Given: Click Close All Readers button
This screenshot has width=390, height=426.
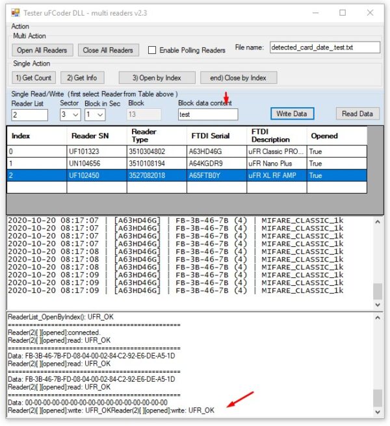Looking at the screenshot, I should pyautogui.click(x=109, y=50).
